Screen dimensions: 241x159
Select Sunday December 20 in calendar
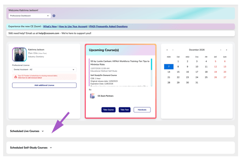pyautogui.click(x=225, y=72)
